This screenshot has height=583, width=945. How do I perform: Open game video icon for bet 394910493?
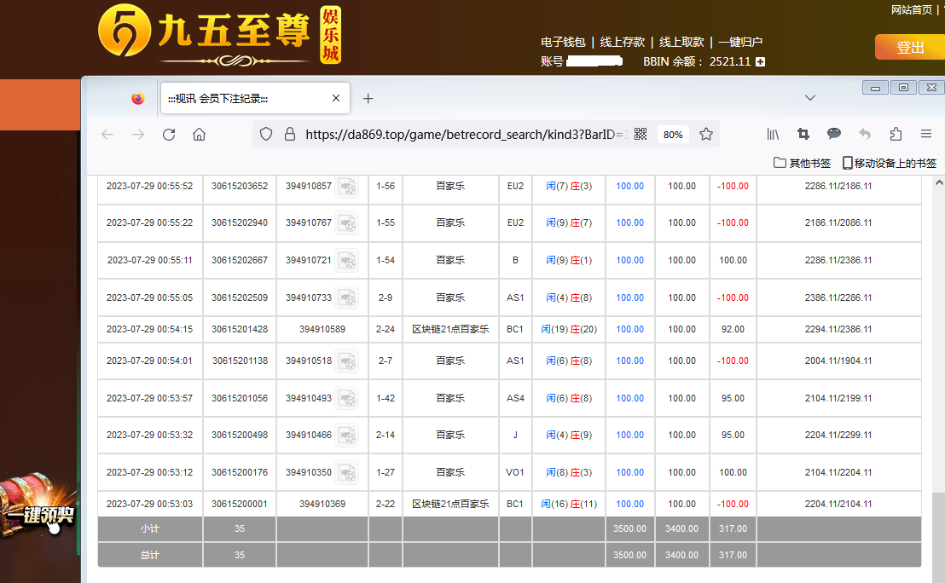point(347,399)
